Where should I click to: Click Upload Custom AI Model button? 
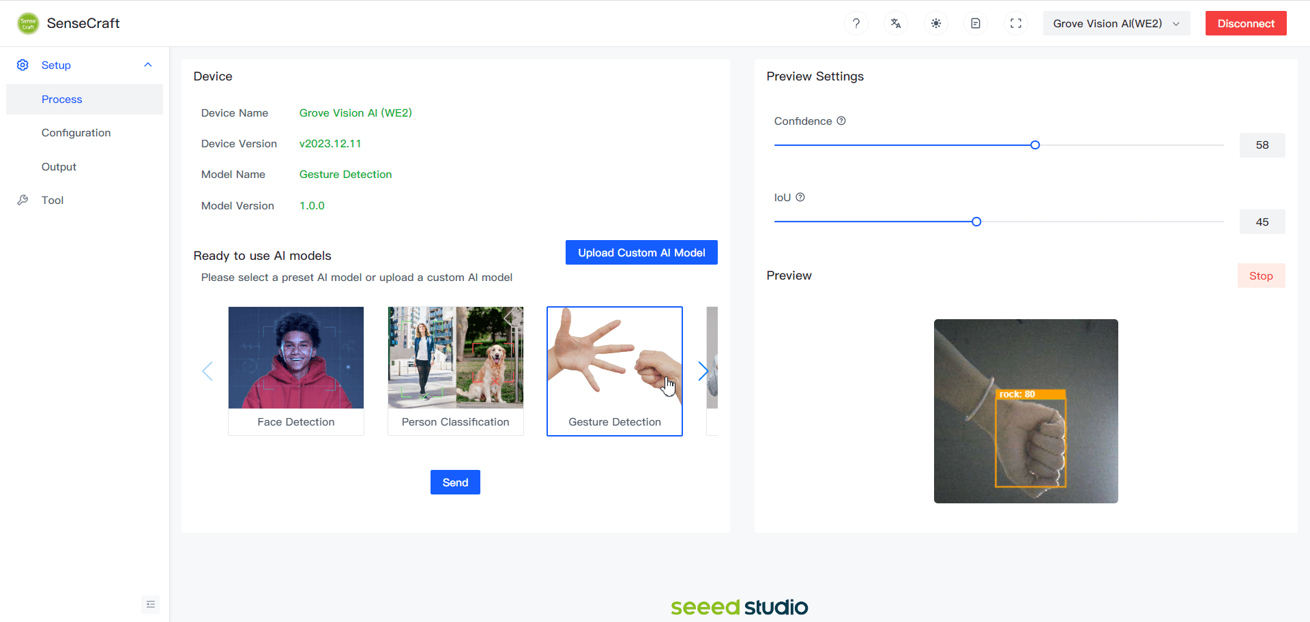[x=641, y=252]
